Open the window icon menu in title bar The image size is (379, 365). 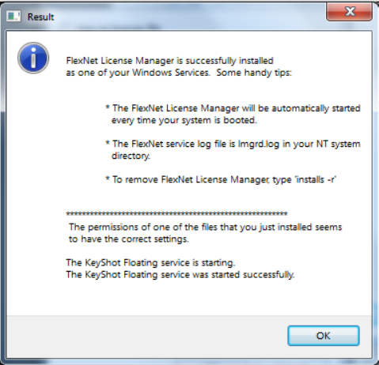coord(13,17)
